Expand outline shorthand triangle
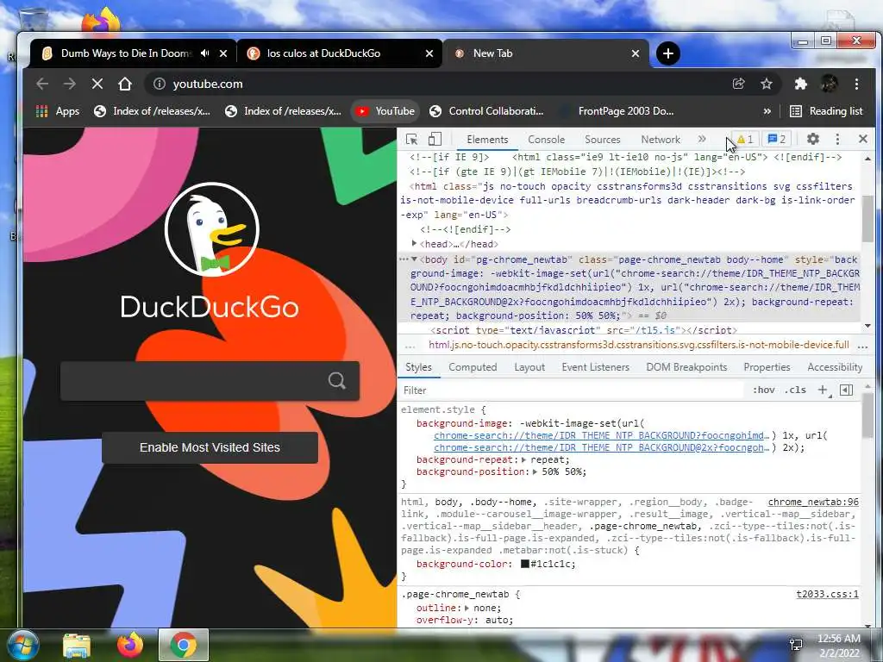 click(x=467, y=608)
